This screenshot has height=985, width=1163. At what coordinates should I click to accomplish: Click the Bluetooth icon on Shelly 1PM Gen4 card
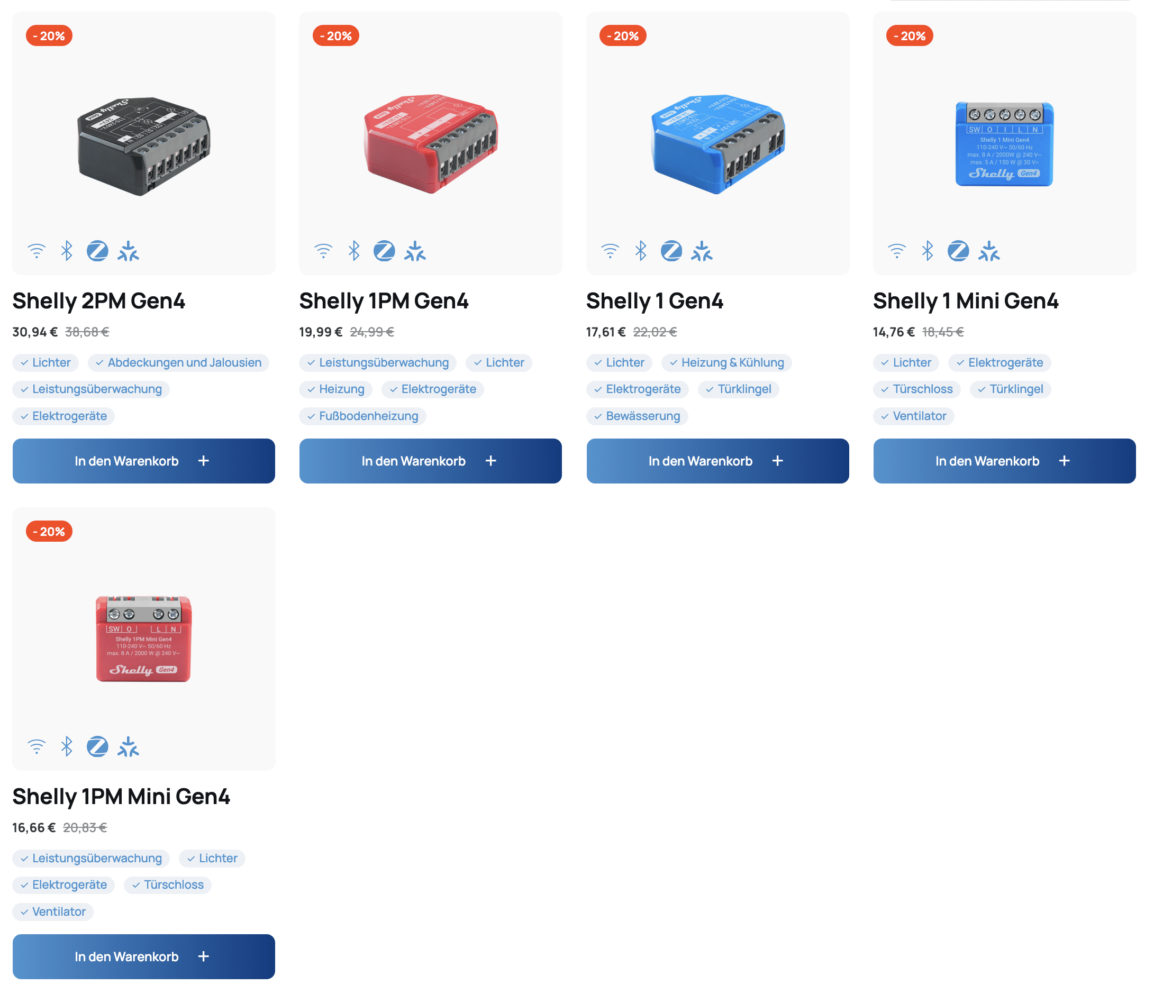353,251
